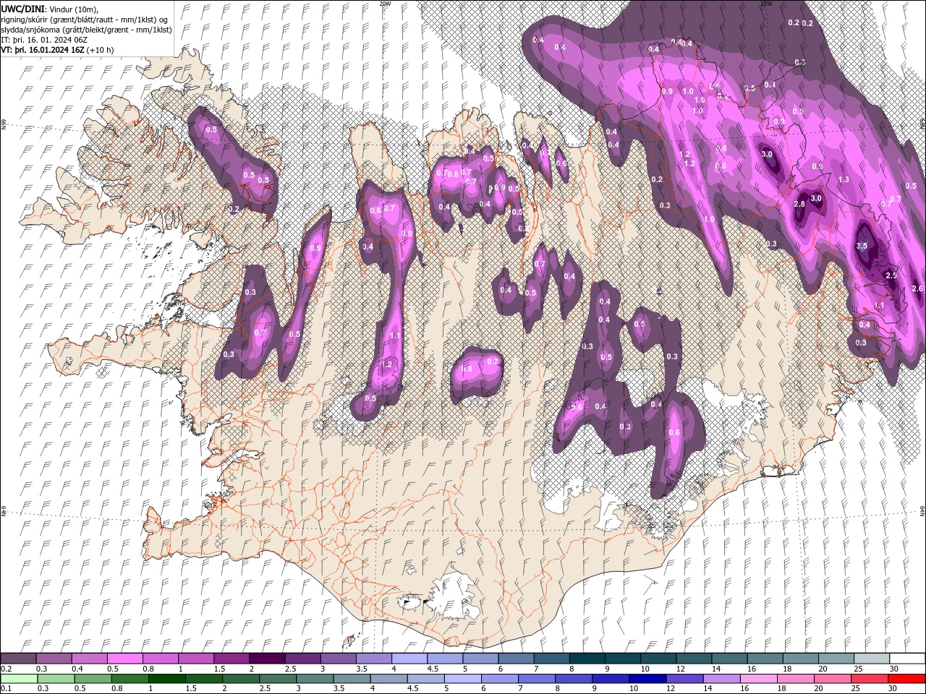Pick snow legend swatch between 20 and 25
The image size is (926, 694).
836,659
